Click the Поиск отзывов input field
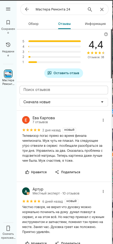 pyautogui.click(x=64, y=90)
